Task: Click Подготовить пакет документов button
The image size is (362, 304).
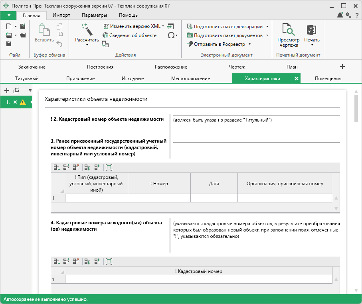Action: coord(228,35)
